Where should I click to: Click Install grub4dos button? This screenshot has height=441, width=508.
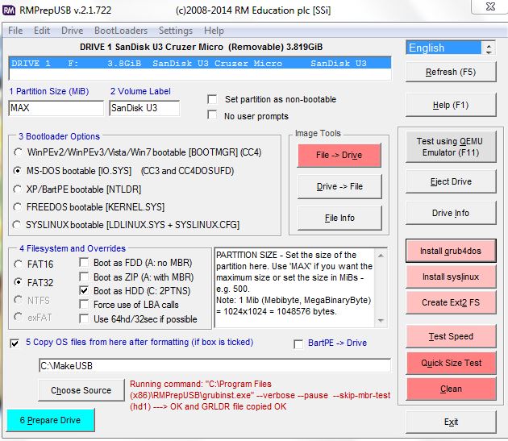point(451,251)
